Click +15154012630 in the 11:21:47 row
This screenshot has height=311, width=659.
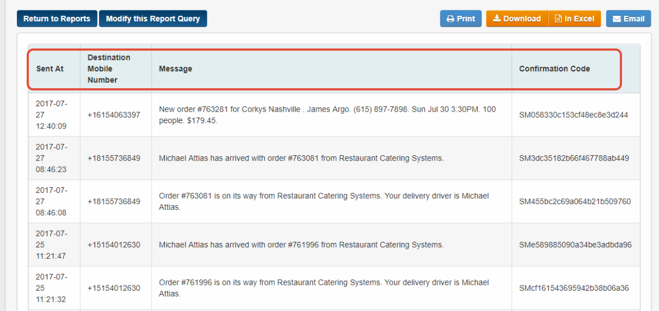(x=114, y=245)
